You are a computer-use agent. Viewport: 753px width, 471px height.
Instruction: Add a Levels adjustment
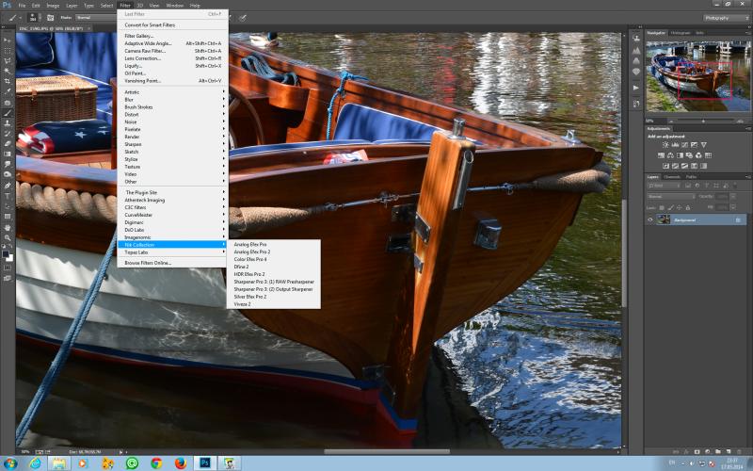pos(675,145)
